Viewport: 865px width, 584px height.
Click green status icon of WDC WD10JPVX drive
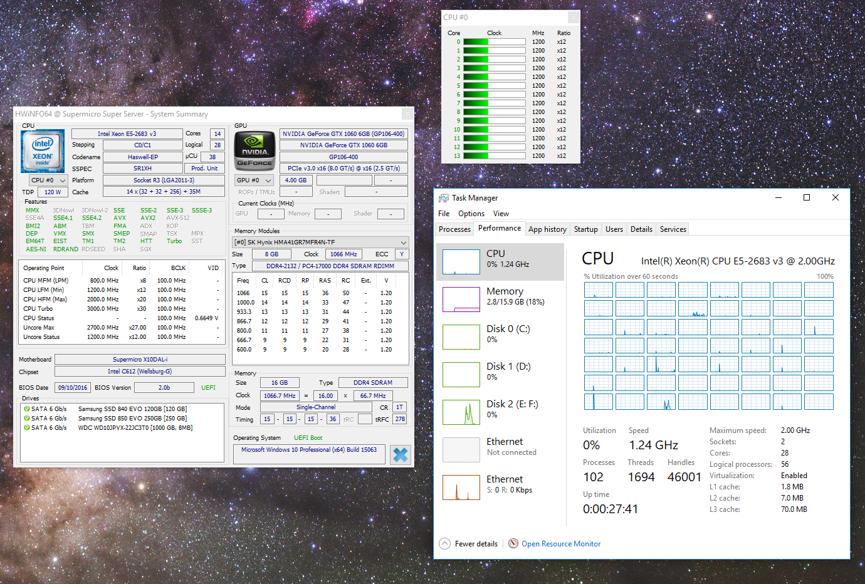pyautogui.click(x=27, y=427)
